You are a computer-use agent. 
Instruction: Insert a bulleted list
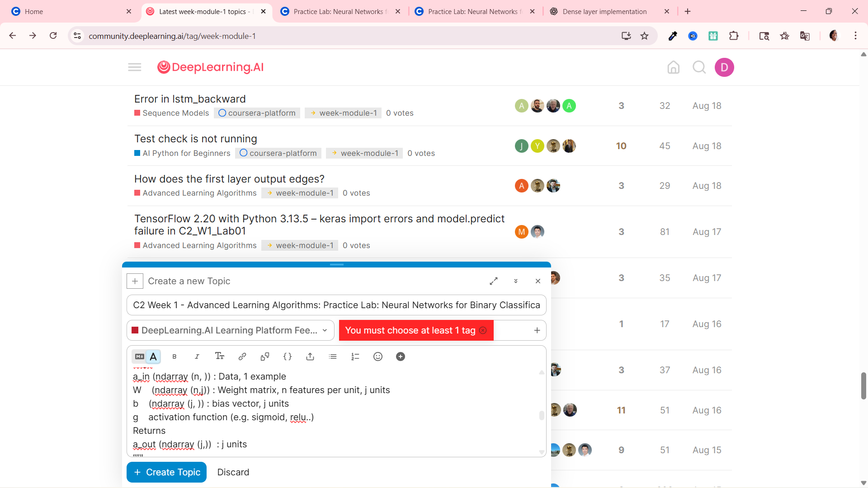[333, 357]
